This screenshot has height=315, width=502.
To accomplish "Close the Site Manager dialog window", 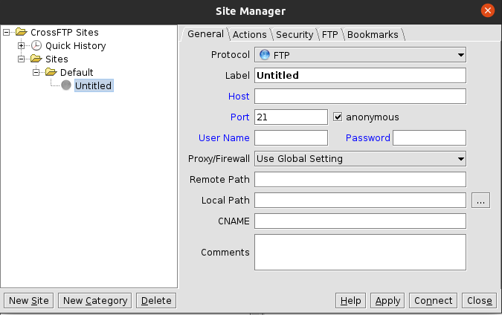I will coord(488,10).
